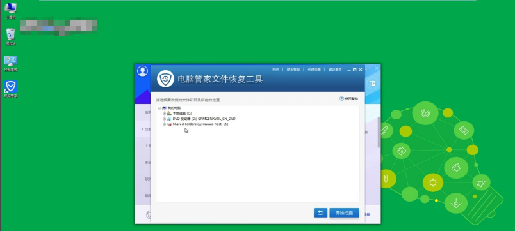Open the 使用帮助 help link
Image resolution: width=515 pixels, height=231 pixels.
[x=349, y=98]
